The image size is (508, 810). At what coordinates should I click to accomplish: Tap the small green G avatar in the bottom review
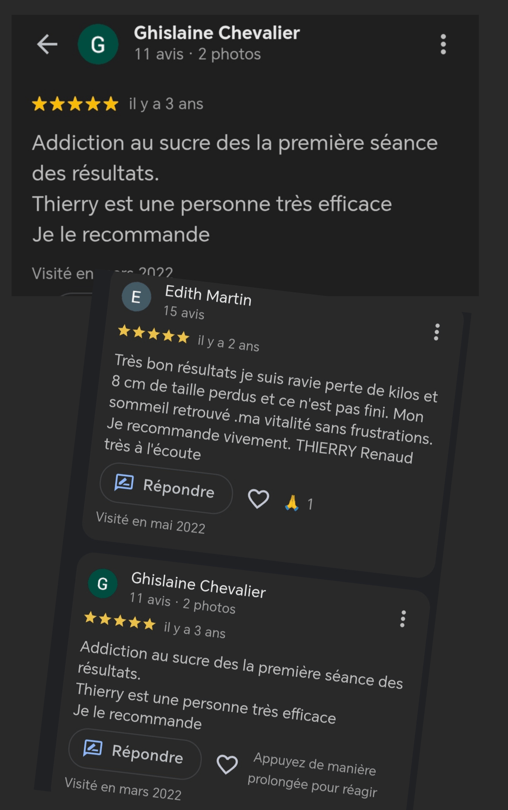coord(103,583)
